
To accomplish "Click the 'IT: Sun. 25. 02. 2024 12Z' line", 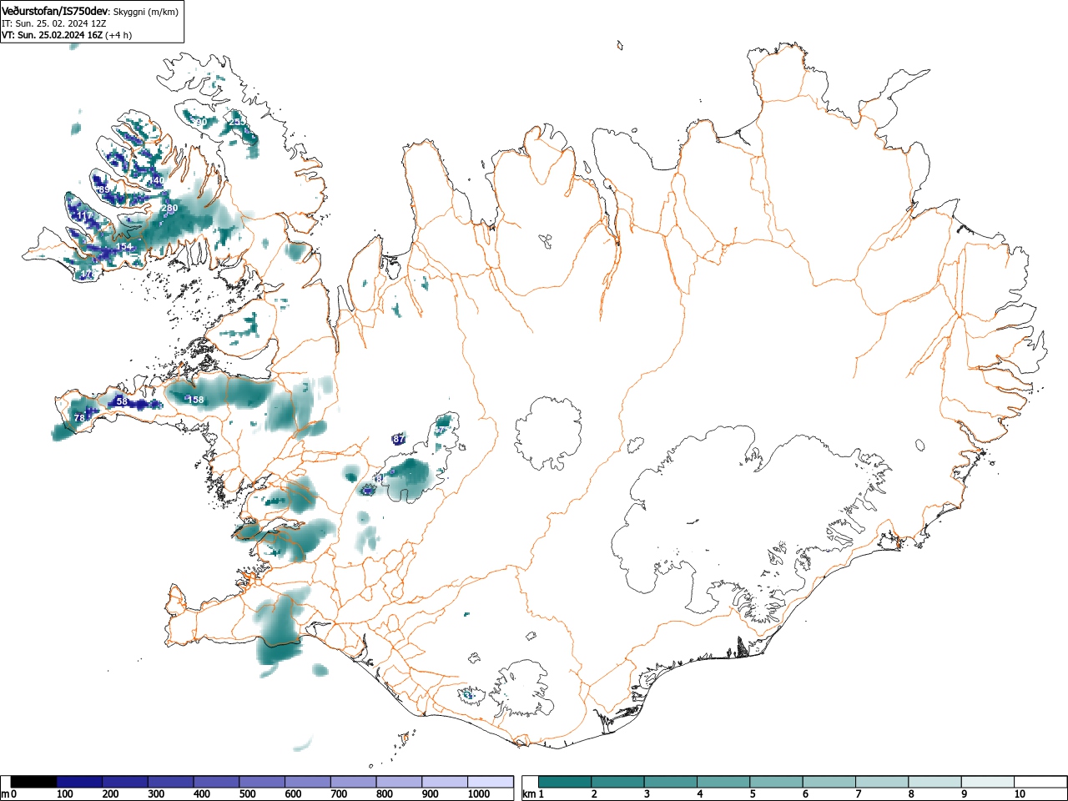I will (53, 23).
